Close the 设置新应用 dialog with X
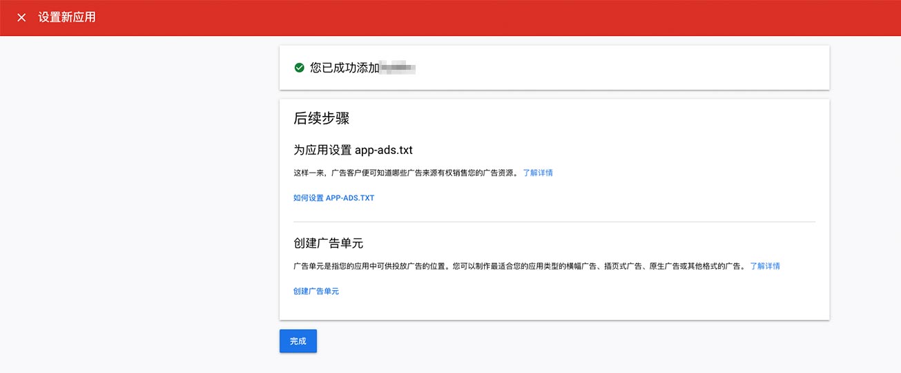The height and width of the screenshot is (373, 901). point(21,17)
